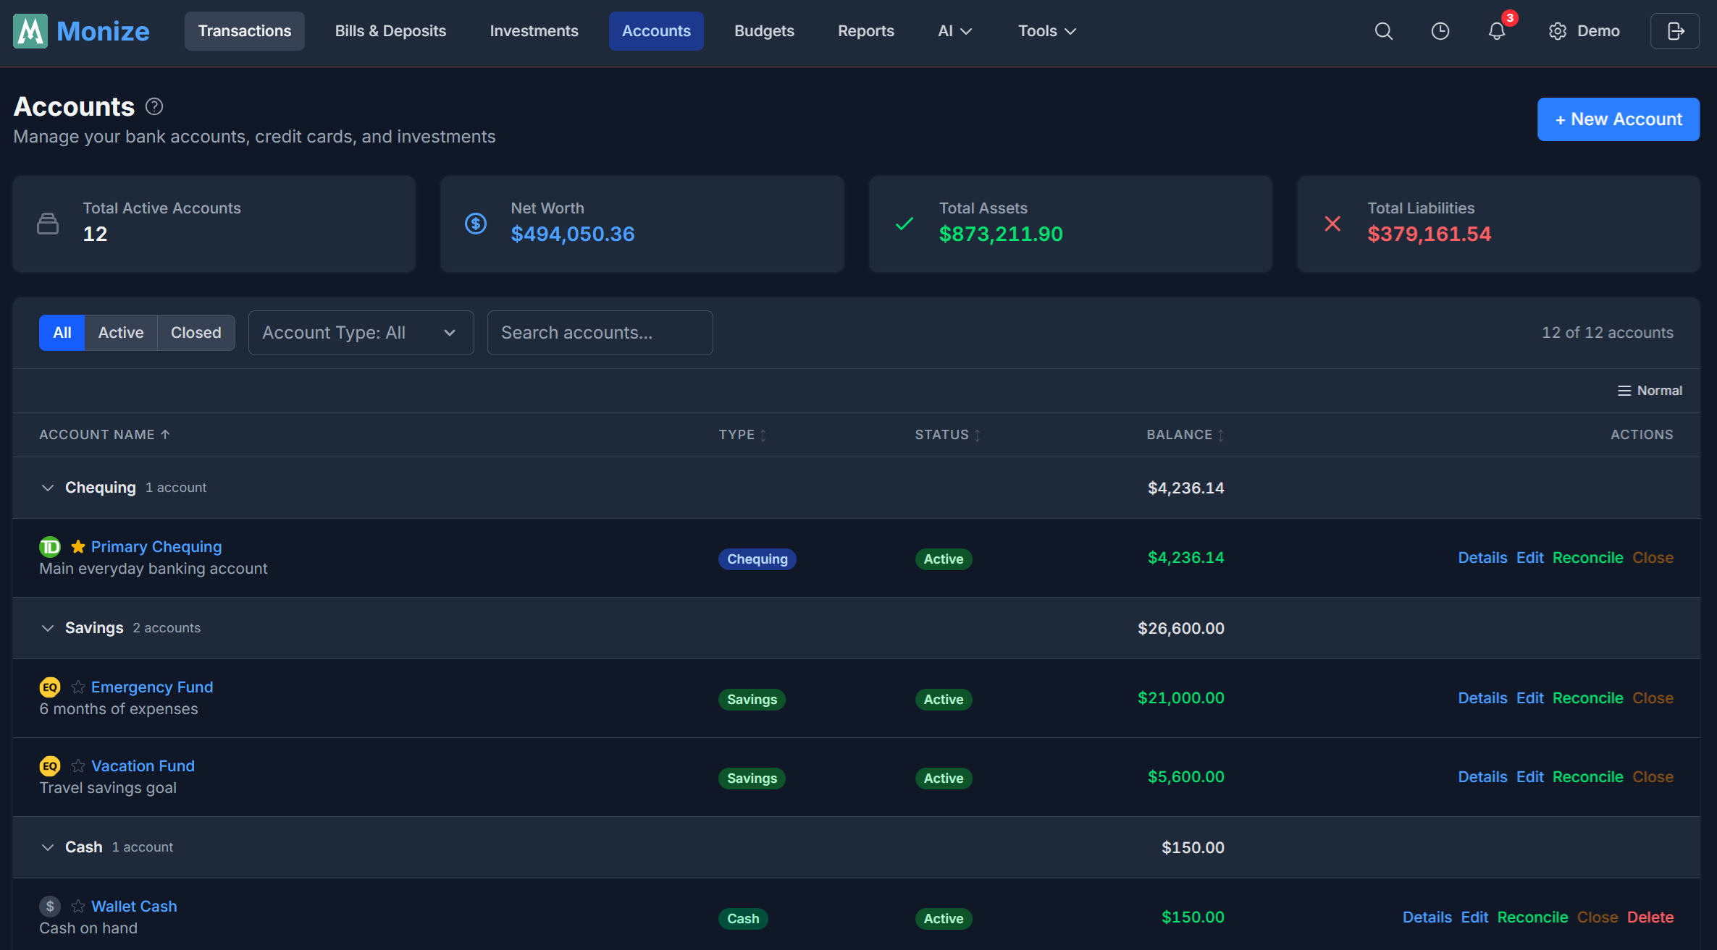The height and width of the screenshot is (950, 1717).
Task: Click the Net Worth dollar circle icon
Action: coord(476,224)
